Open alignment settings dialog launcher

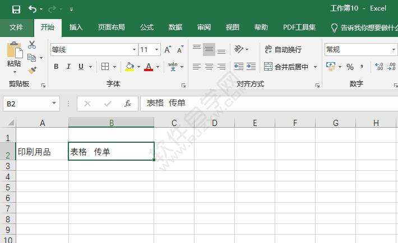pyautogui.click(x=317, y=86)
